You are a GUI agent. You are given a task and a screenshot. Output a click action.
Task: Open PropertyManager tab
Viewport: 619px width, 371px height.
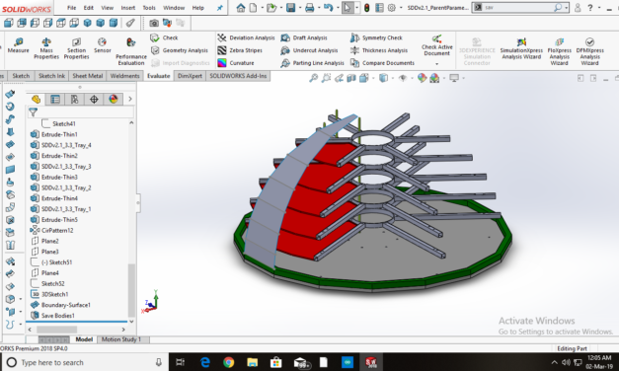(55, 99)
